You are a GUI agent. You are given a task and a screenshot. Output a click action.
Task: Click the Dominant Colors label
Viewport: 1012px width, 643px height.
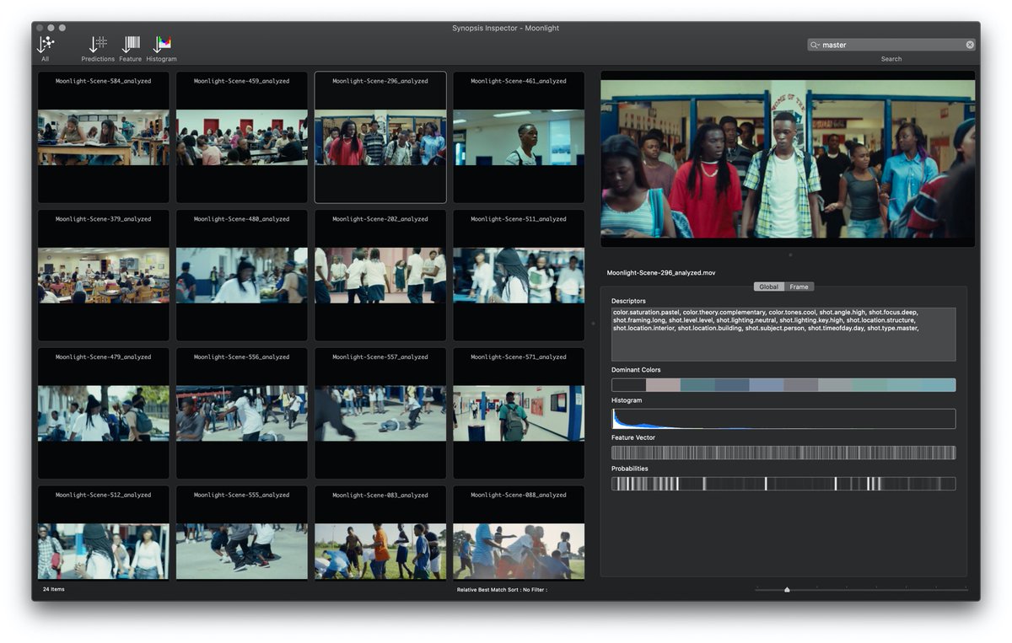636,370
